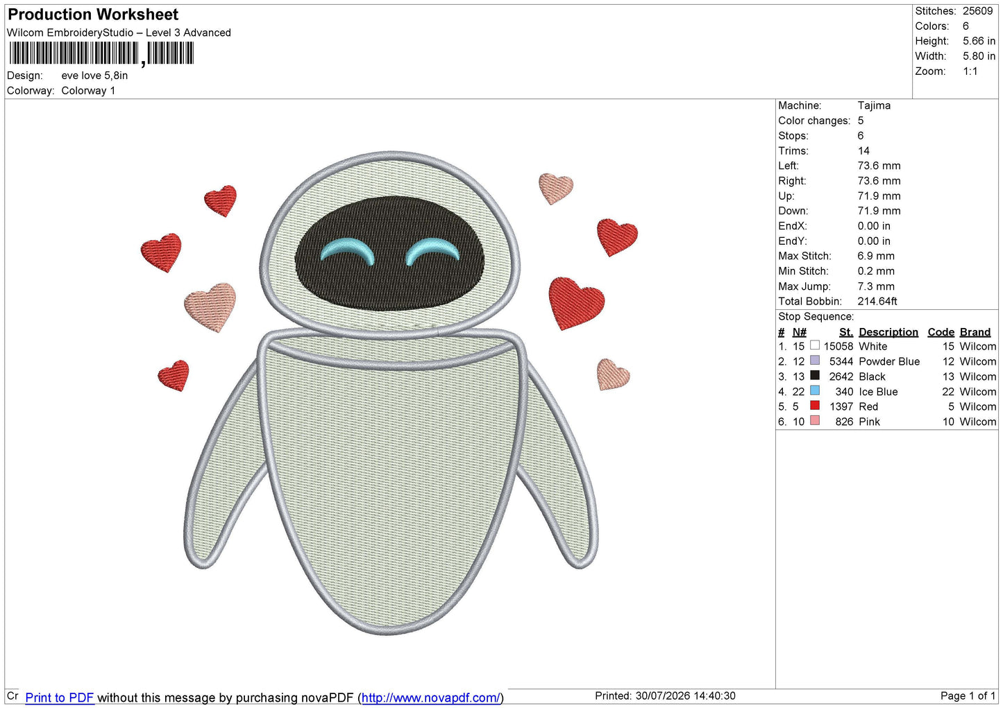The width and height of the screenshot is (1003, 708).
Task: Click the Pink thread color swatch
Action: [x=815, y=420]
